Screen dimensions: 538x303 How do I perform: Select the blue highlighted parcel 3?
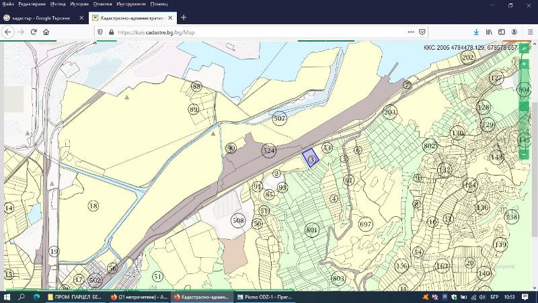310,158
